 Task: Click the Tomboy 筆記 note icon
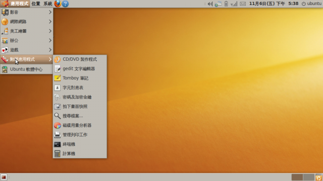pos(58,78)
